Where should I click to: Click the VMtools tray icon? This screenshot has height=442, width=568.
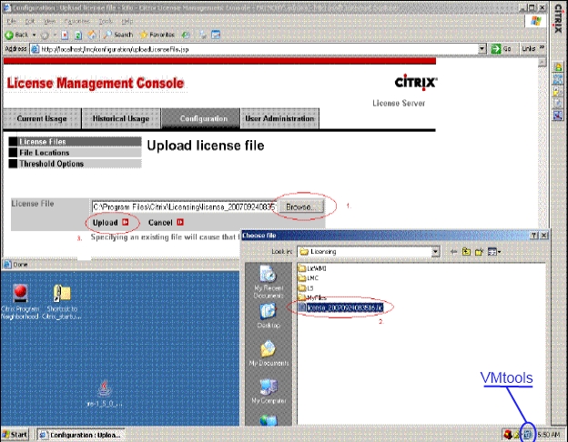point(527,434)
